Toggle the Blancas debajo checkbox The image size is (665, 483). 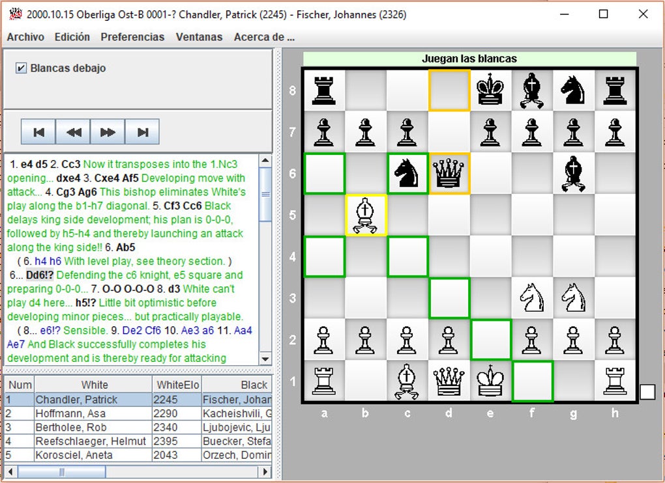click(x=21, y=68)
